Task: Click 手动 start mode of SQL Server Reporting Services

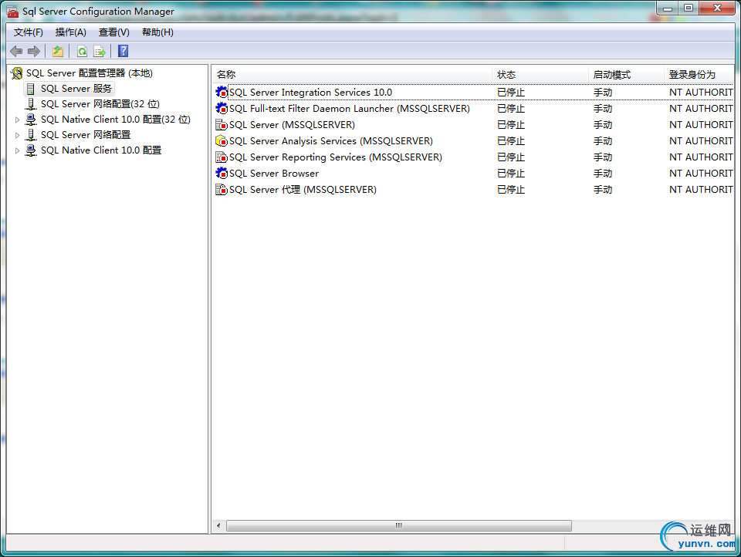Action: [x=603, y=157]
